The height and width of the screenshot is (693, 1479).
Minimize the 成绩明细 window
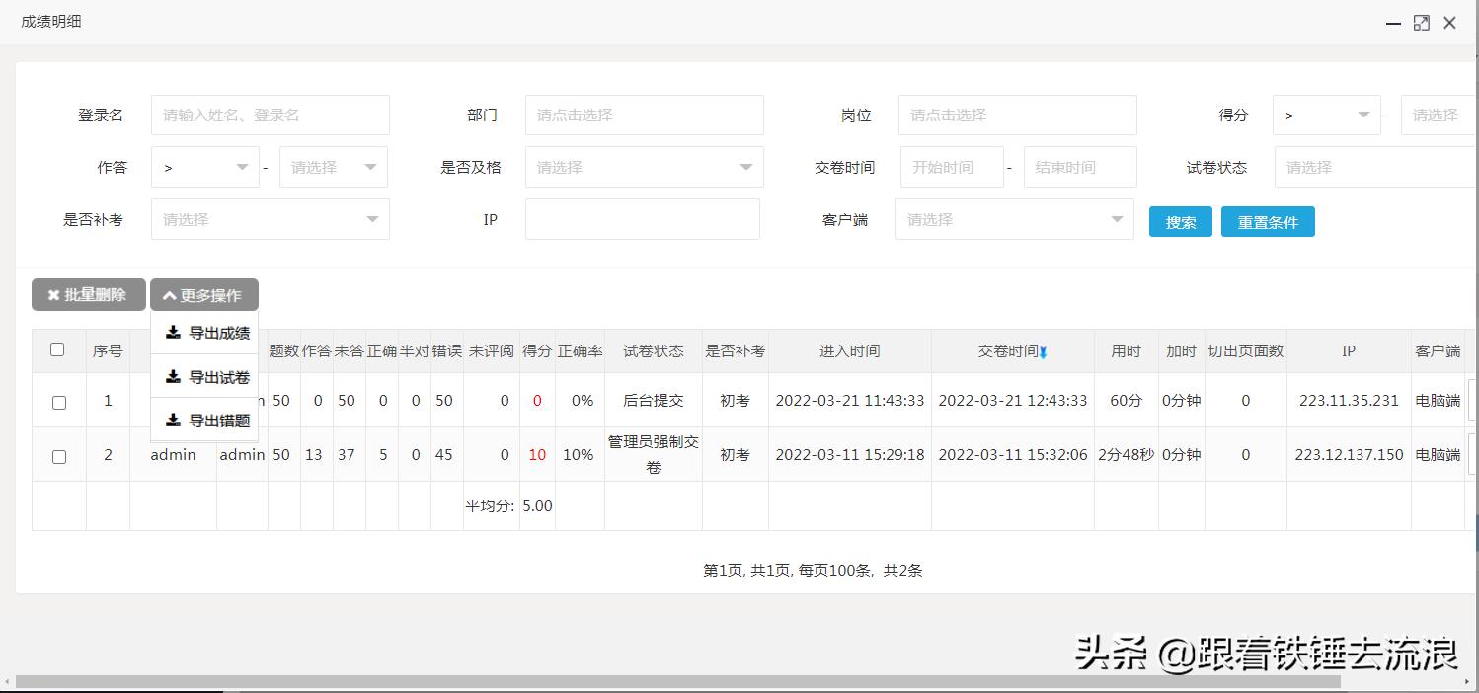click(x=1393, y=23)
